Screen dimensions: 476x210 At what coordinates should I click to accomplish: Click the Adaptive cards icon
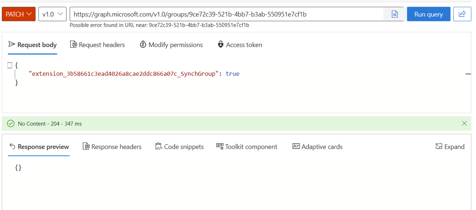296,147
